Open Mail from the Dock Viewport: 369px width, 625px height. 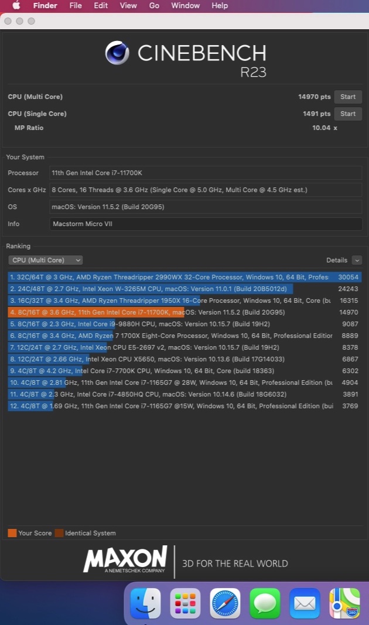click(305, 603)
